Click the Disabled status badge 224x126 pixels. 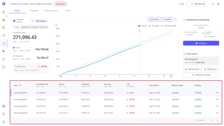pyautogui.click(x=60, y=4)
